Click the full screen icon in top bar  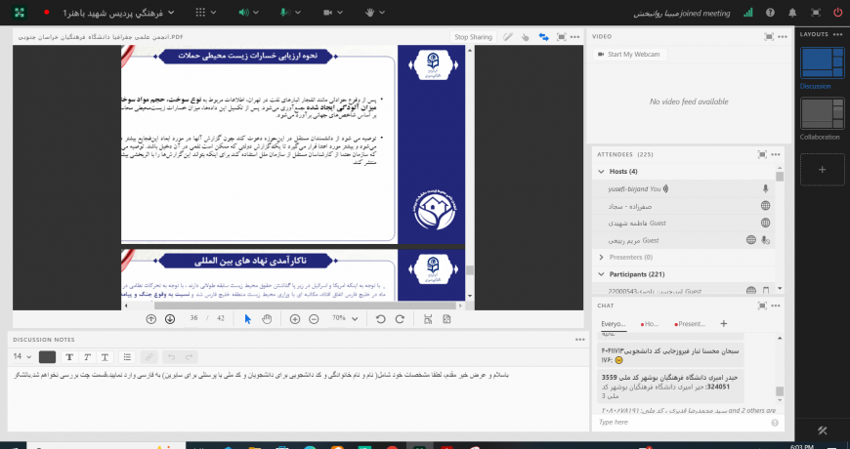coord(815,13)
